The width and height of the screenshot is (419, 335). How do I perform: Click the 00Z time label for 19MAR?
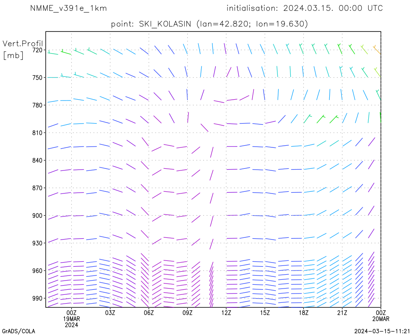(x=71, y=313)
